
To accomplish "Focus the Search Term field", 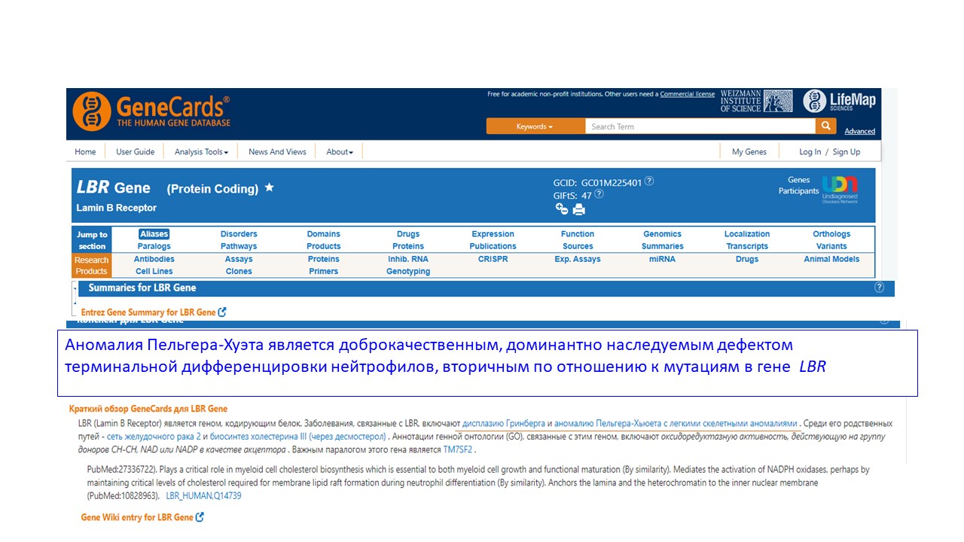I will [700, 126].
